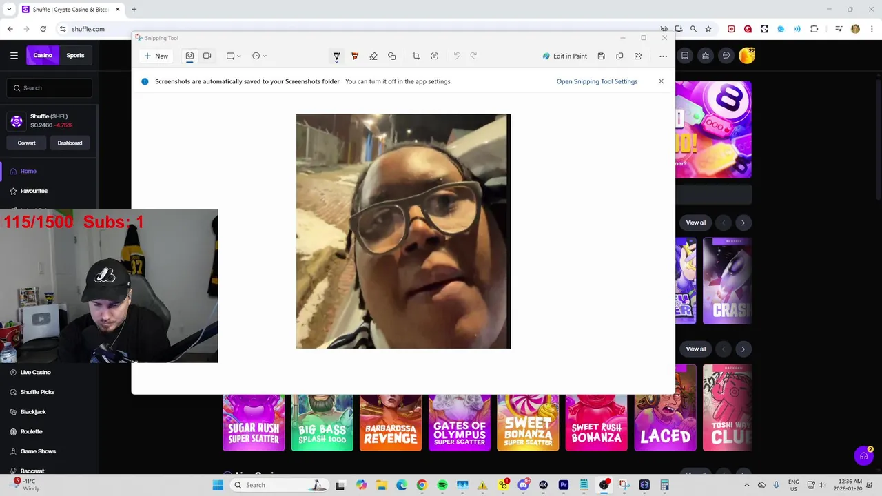Click the shuffle.com address bar
This screenshot has height=496, width=882.
pos(358,29)
